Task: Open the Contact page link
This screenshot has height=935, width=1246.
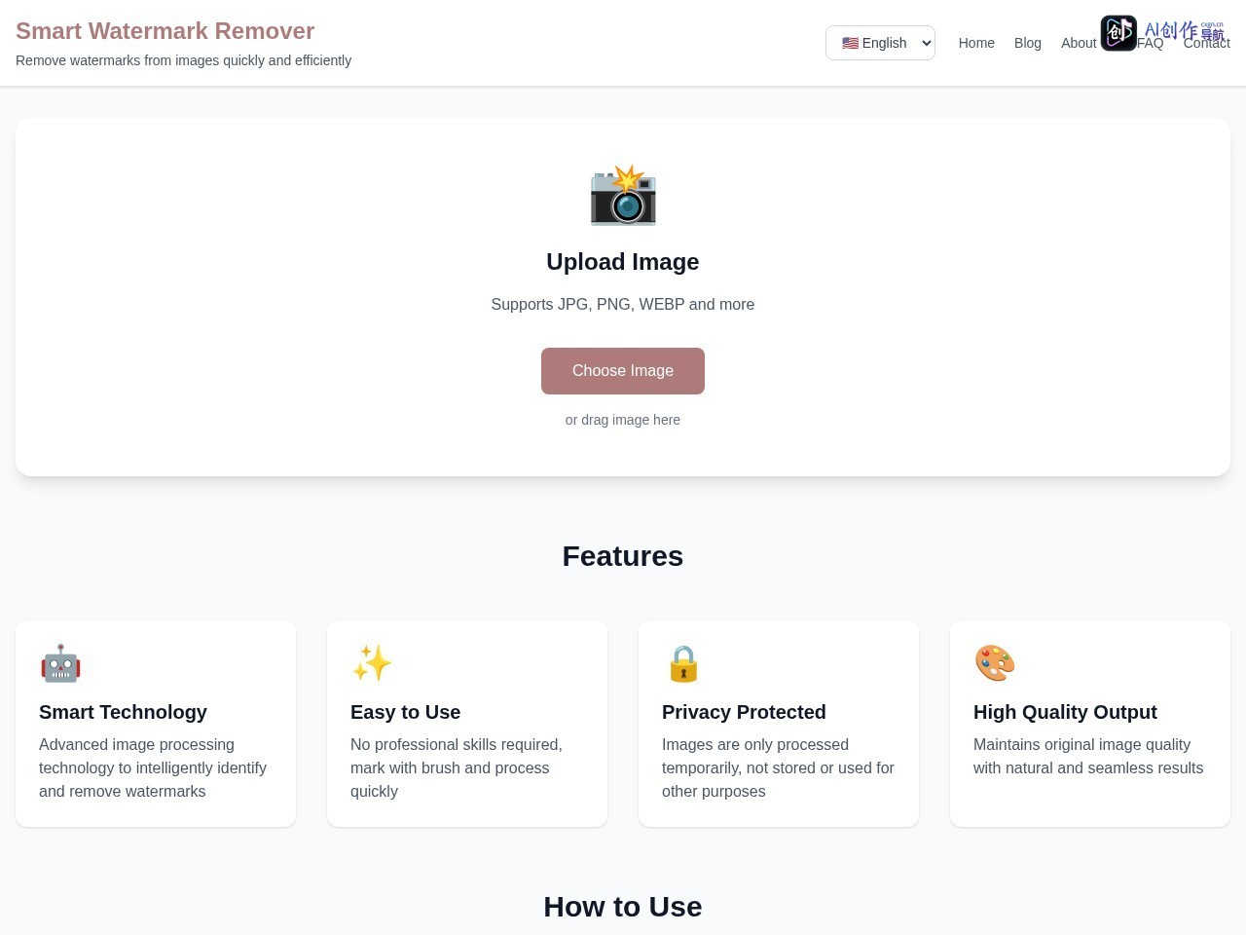Action: 1206,43
